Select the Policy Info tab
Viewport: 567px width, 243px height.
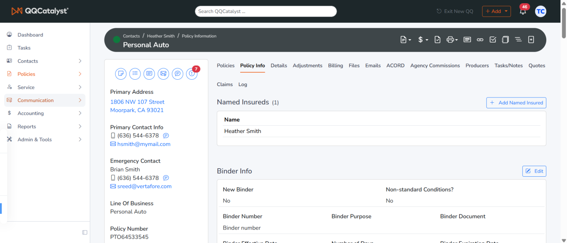[252, 66]
